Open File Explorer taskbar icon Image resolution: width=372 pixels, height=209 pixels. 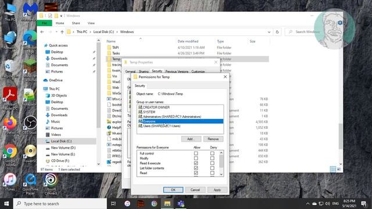[167, 204]
